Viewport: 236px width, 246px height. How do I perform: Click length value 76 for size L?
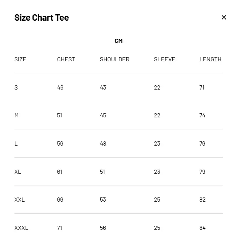(202, 143)
